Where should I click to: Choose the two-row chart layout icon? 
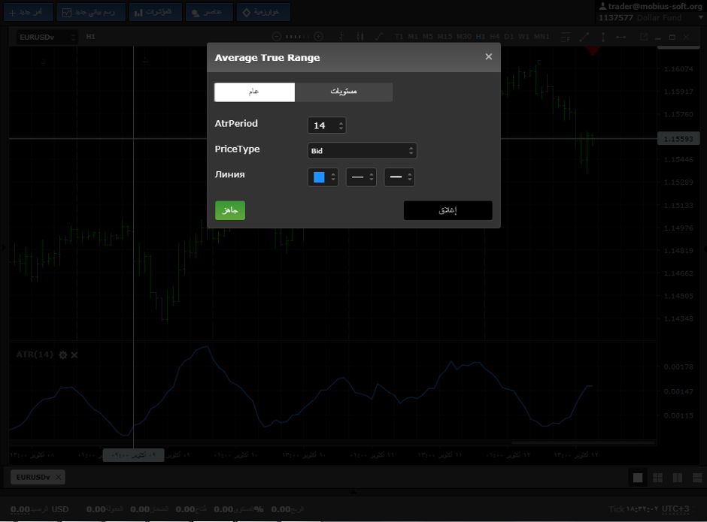(697, 478)
